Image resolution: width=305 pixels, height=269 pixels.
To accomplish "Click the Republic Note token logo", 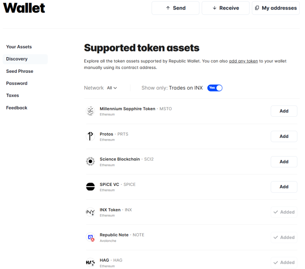I will 90,237.
